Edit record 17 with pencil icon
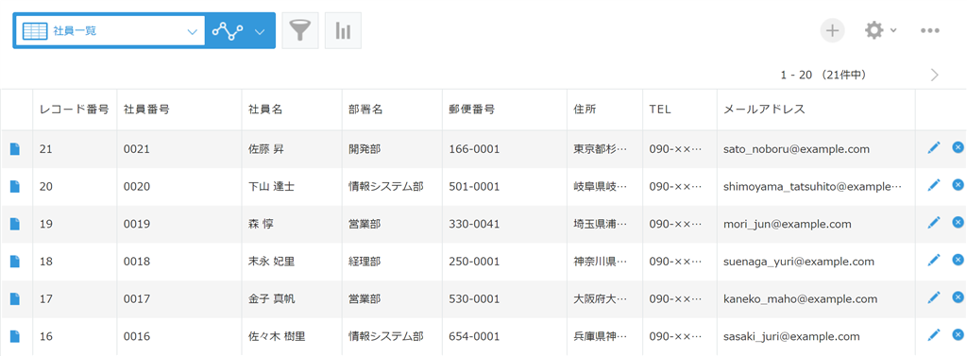Viewport: 967px width, 356px height. pos(934,298)
